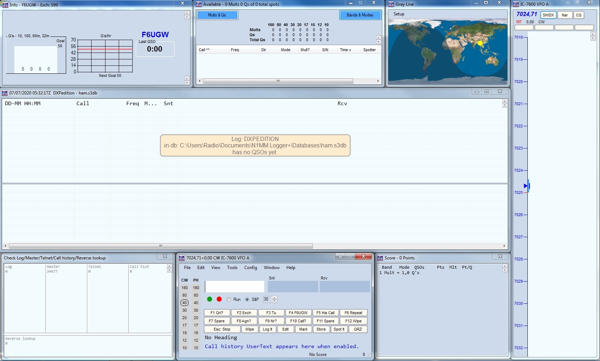
Task: Click the callsign entry field
Action: point(235,287)
